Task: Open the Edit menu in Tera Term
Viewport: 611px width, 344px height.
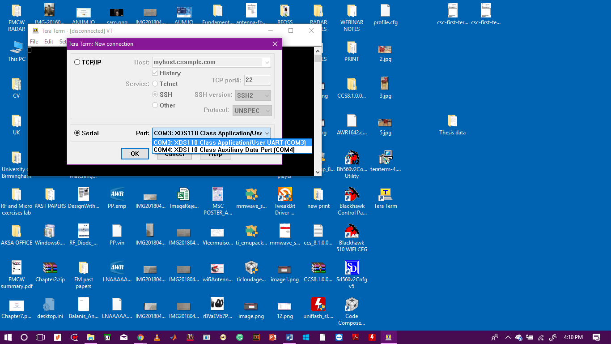Action: coord(49,42)
